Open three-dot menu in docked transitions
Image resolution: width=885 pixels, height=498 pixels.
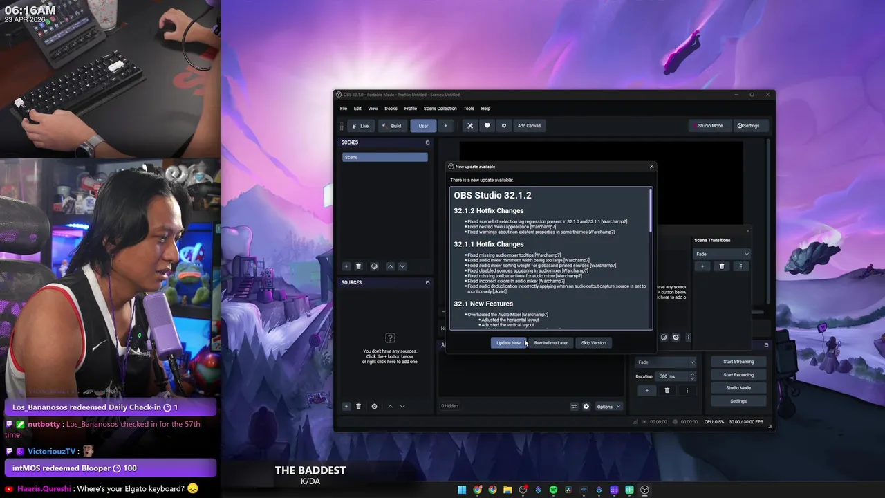pos(687,390)
